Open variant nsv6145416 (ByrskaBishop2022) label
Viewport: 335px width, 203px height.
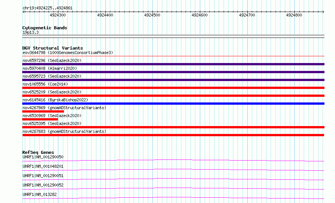coord(55,100)
